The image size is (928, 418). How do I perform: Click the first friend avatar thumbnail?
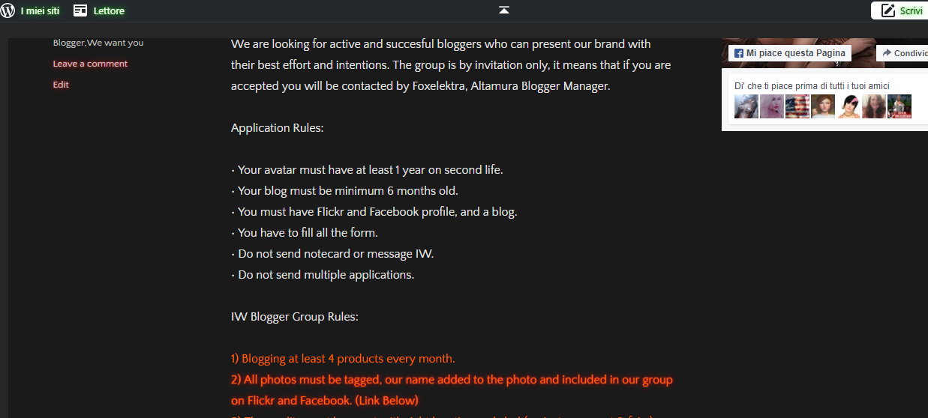(x=746, y=106)
